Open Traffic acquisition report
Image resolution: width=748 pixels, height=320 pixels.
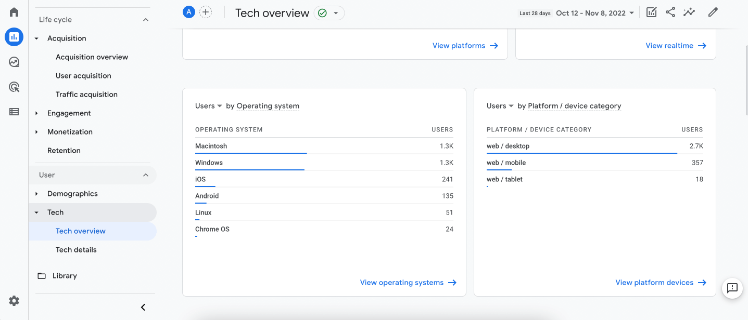(x=86, y=95)
